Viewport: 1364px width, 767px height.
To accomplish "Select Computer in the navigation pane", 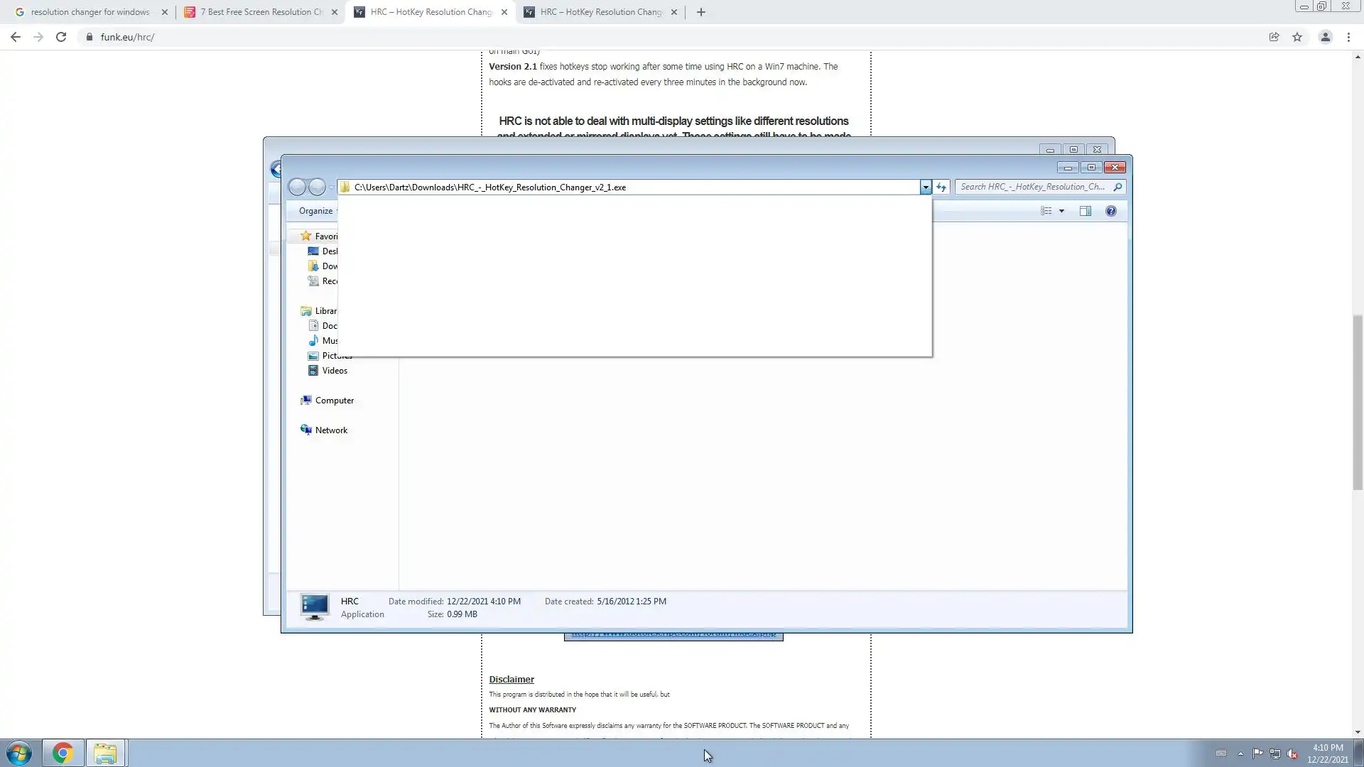I will 334,401.
